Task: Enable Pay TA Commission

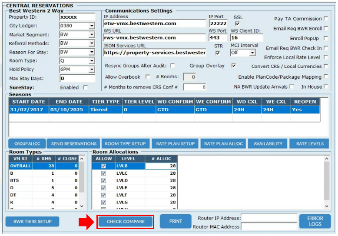Action: pyautogui.click(x=326, y=19)
